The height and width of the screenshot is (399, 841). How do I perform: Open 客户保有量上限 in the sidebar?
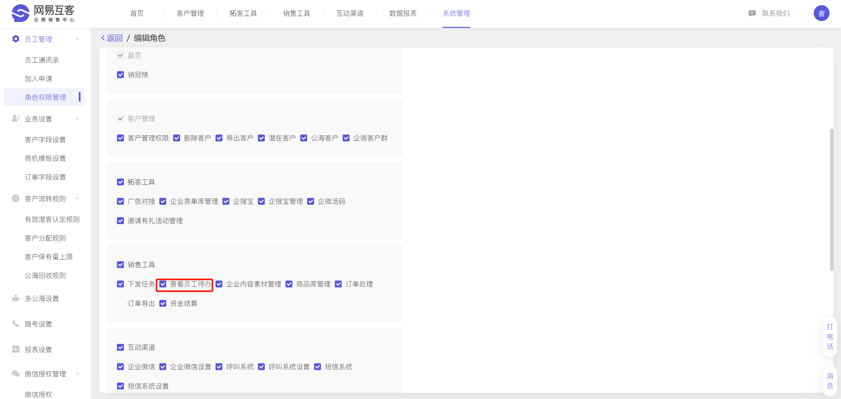[49, 257]
